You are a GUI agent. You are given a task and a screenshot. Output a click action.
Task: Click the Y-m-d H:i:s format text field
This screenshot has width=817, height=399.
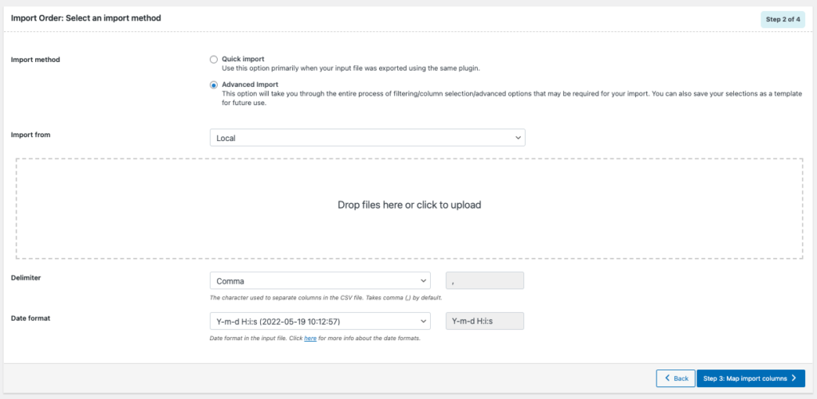coord(484,321)
